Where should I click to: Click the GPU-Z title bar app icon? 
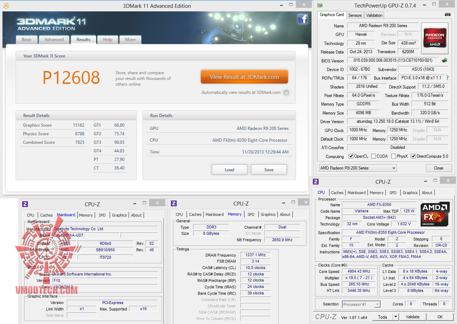(x=320, y=5)
